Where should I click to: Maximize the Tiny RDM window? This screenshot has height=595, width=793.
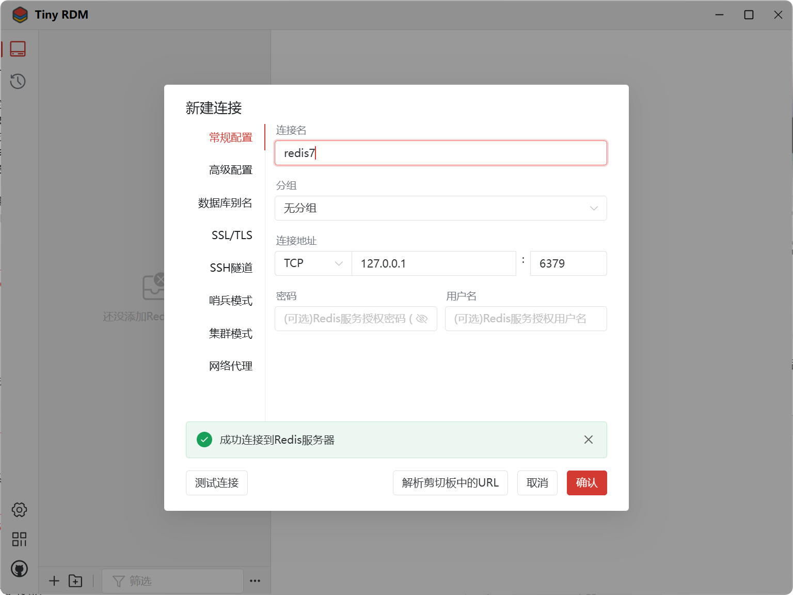point(749,14)
